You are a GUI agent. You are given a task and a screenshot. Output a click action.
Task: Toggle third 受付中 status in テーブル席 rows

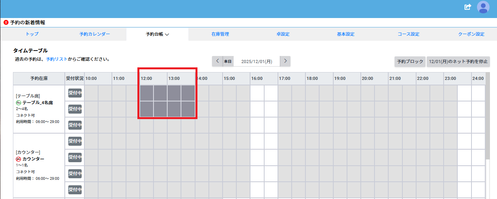point(75,125)
